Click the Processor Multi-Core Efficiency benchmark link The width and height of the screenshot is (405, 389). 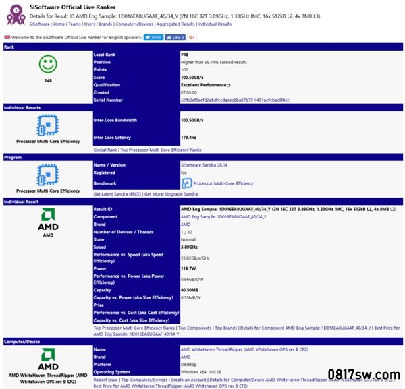pyautogui.click(x=223, y=183)
